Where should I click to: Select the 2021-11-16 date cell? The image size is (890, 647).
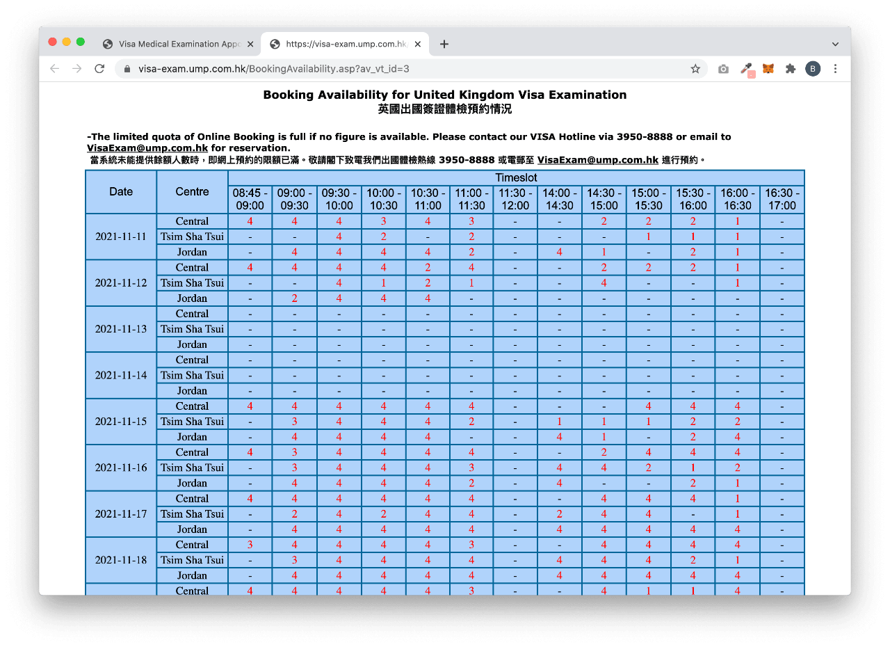pos(121,468)
